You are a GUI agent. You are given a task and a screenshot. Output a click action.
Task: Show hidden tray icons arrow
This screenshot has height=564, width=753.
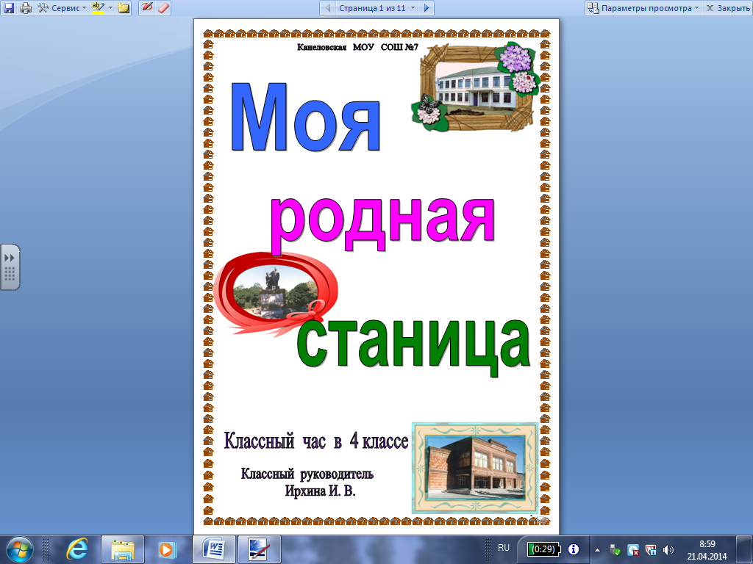pyautogui.click(x=597, y=550)
